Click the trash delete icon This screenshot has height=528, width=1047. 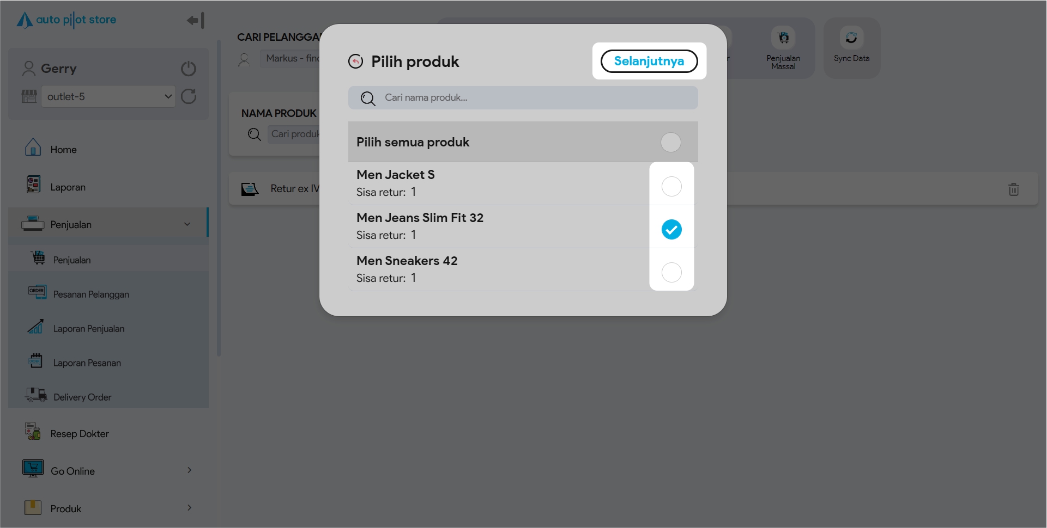pyautogui.click(x=1014, y=189)
